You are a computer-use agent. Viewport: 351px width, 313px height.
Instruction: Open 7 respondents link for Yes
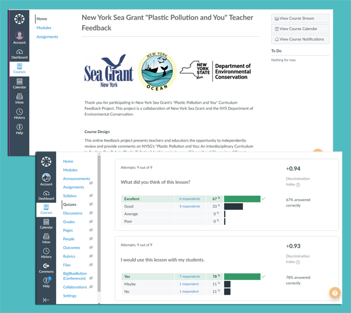190,276
